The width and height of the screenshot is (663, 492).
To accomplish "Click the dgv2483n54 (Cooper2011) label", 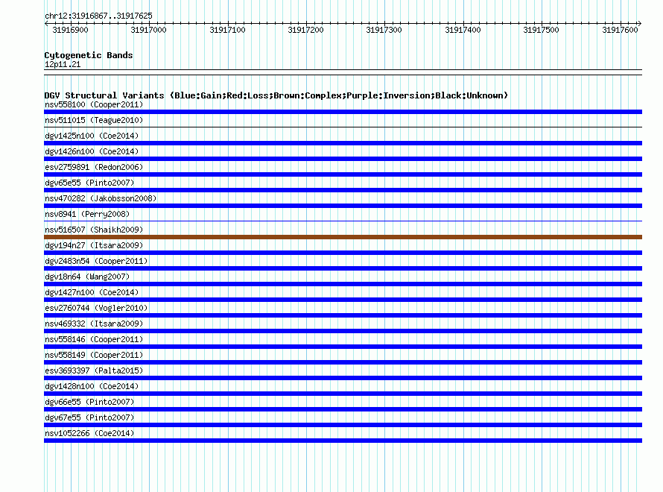I will (x=96, y=261).
